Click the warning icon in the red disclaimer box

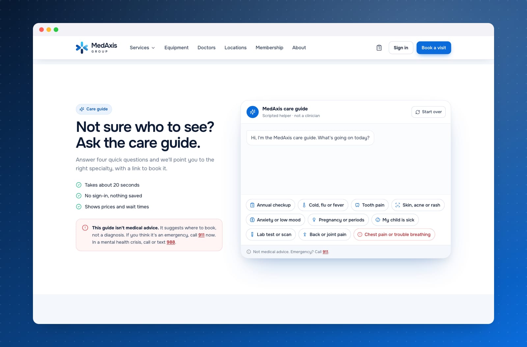(x=85, y=228)
